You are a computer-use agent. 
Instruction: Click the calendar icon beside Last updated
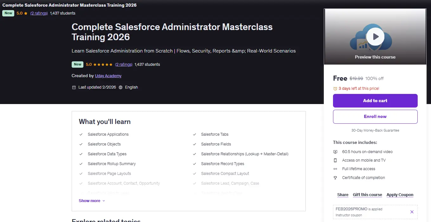click(x=74, y=87)
